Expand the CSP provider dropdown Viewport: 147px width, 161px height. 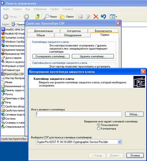click(x=120, y=142)
